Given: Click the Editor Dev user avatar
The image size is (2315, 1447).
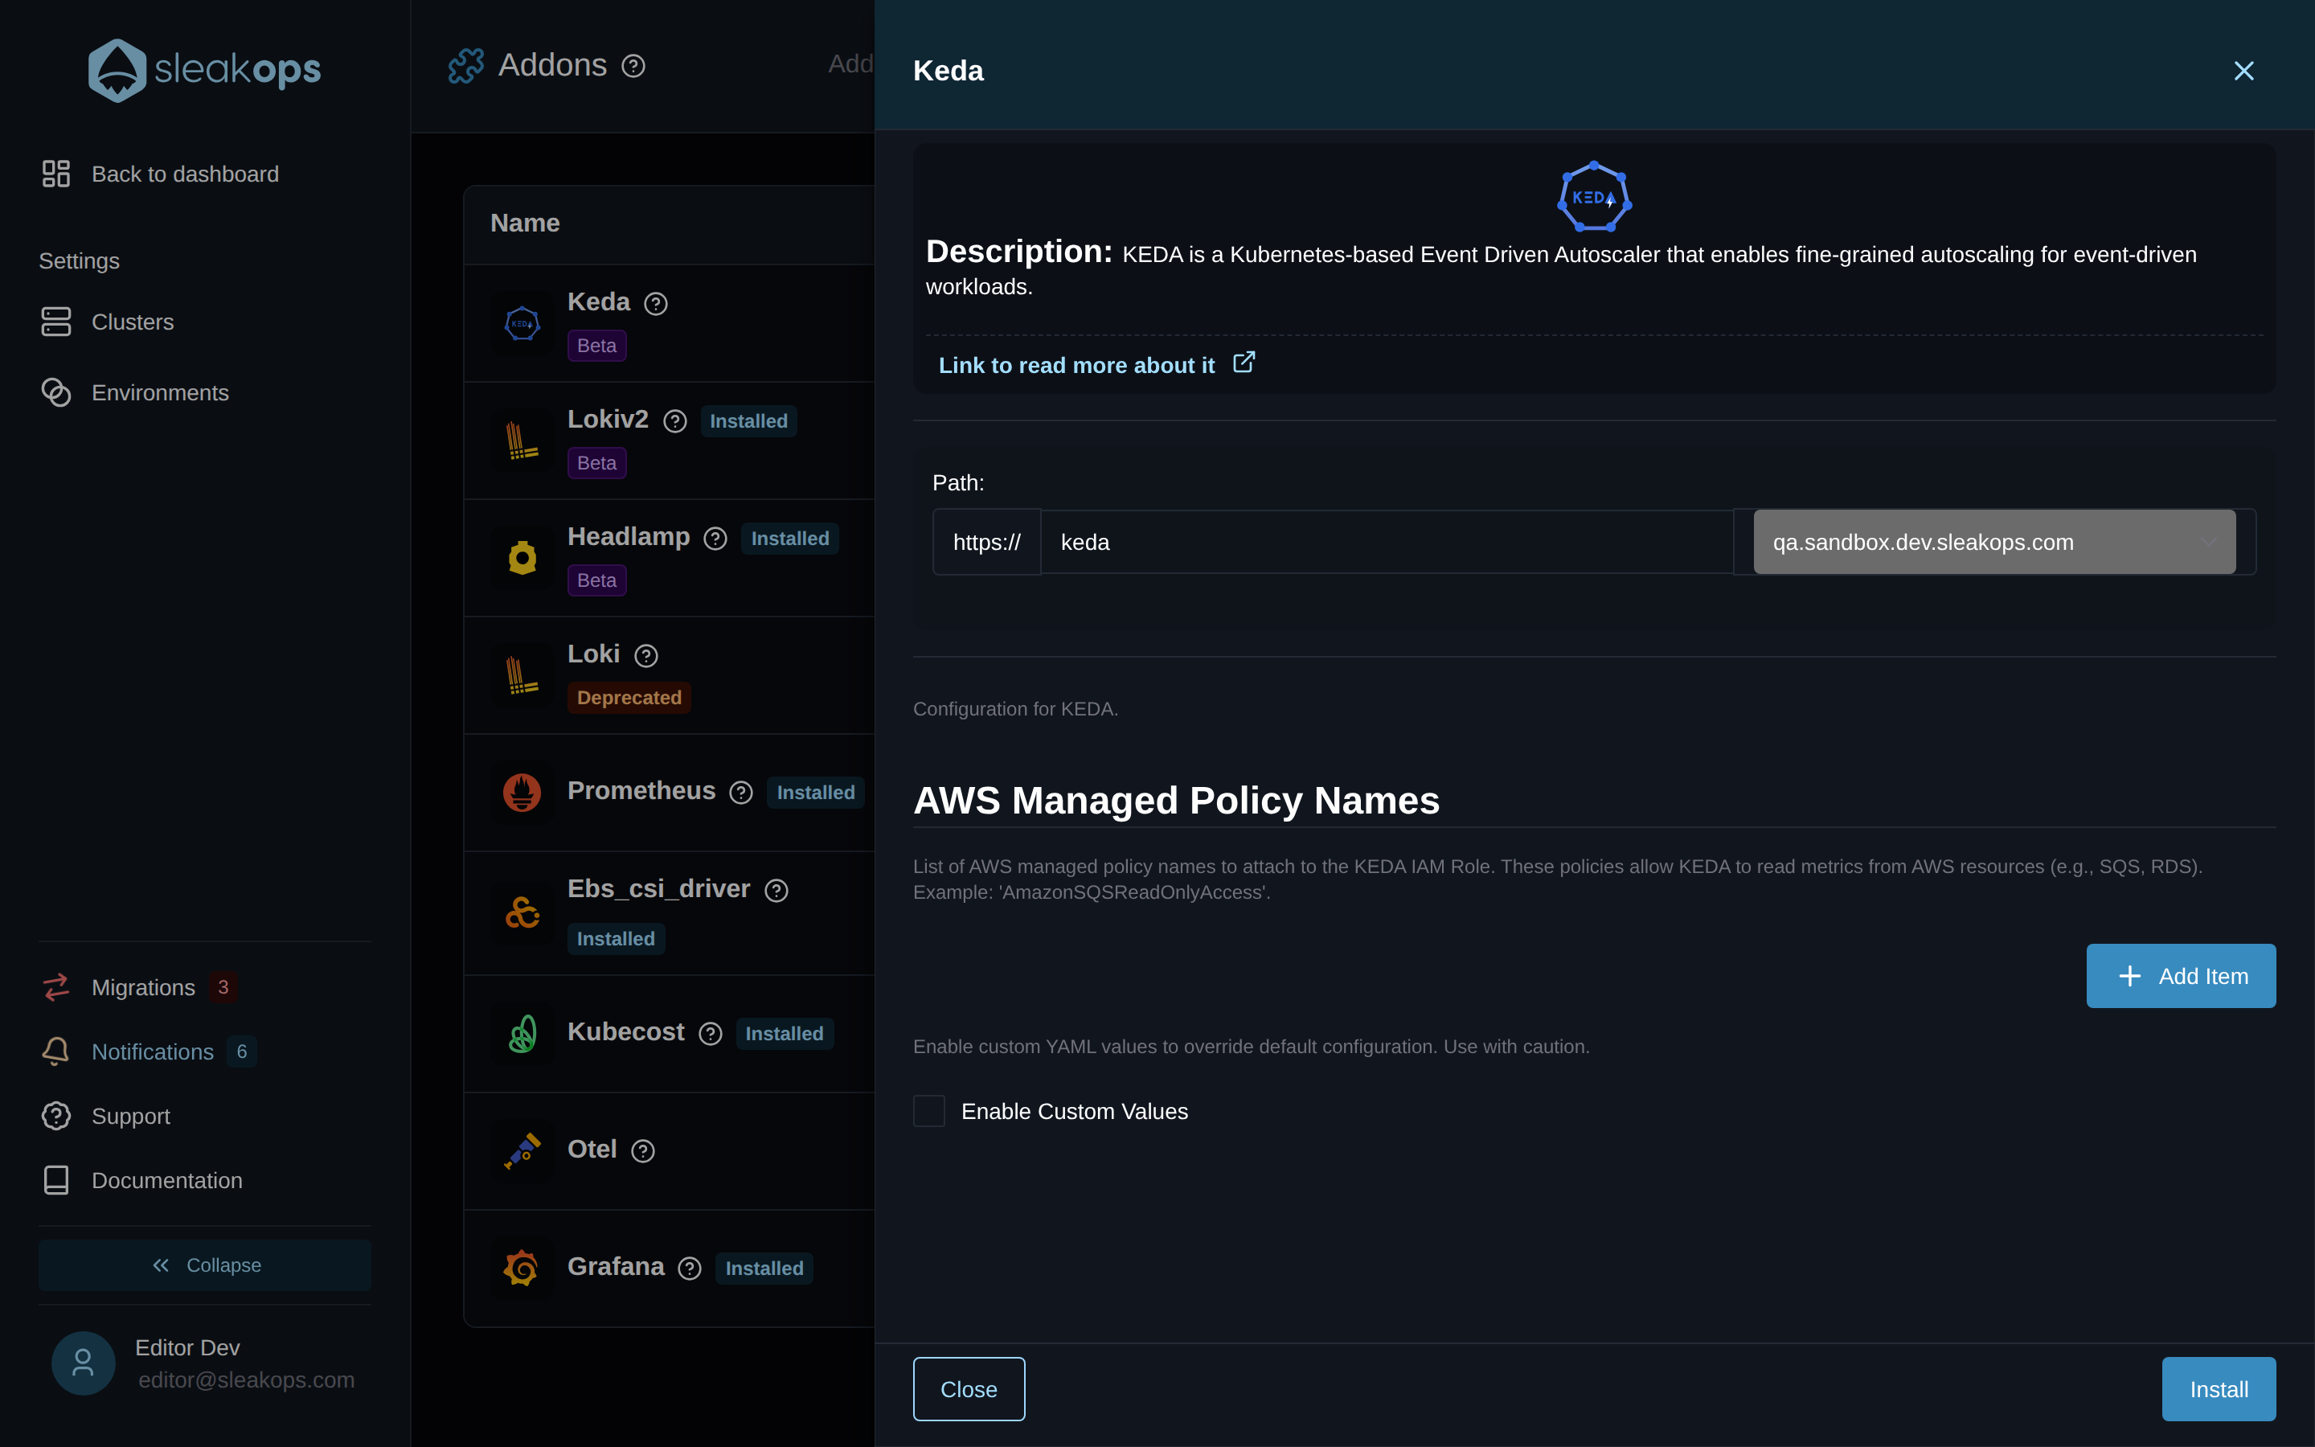Looking at the screenshot, I should point(84,1363).
